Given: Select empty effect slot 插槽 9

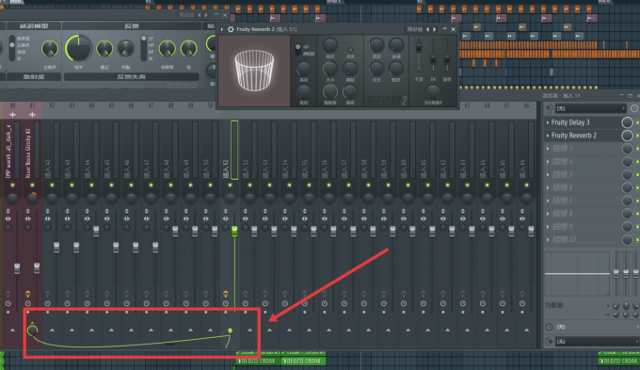Looking at the screenshot, I should click(563, 227).
